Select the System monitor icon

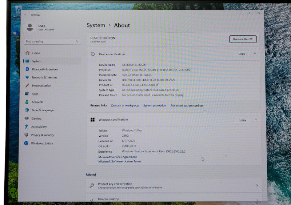click(27, 61)
